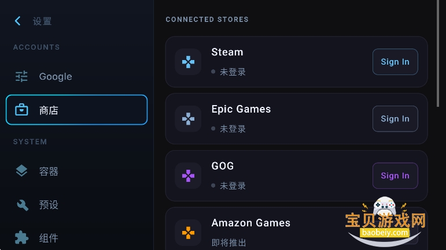Click the 设置 header title
The width and height of the screenshot is (446, 250).
tap(42, 21)
